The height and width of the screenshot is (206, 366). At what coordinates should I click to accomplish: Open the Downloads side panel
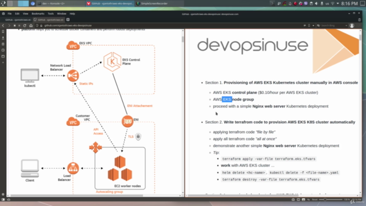(x=3, y=38)
